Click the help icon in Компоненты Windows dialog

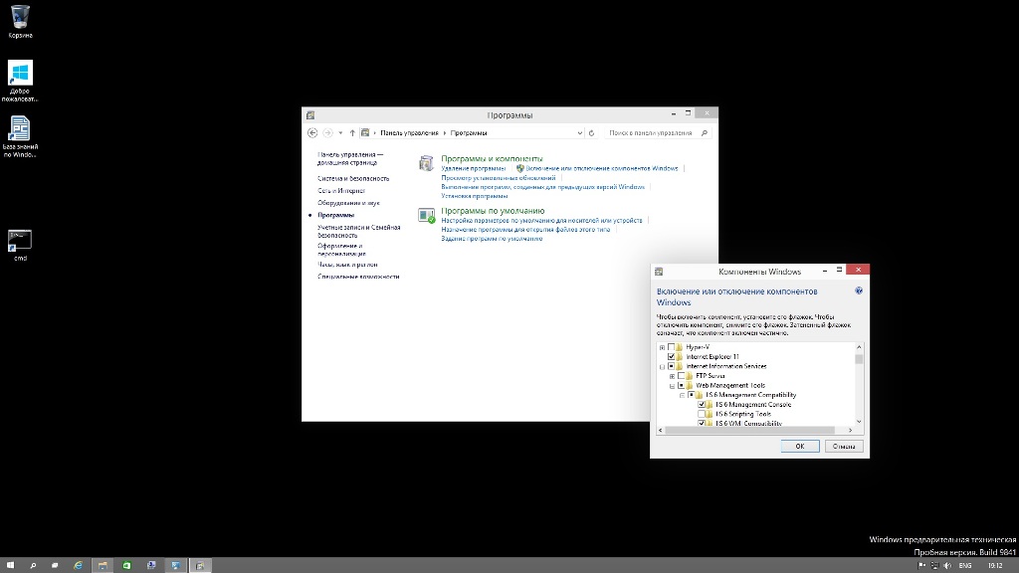point(858,291)
